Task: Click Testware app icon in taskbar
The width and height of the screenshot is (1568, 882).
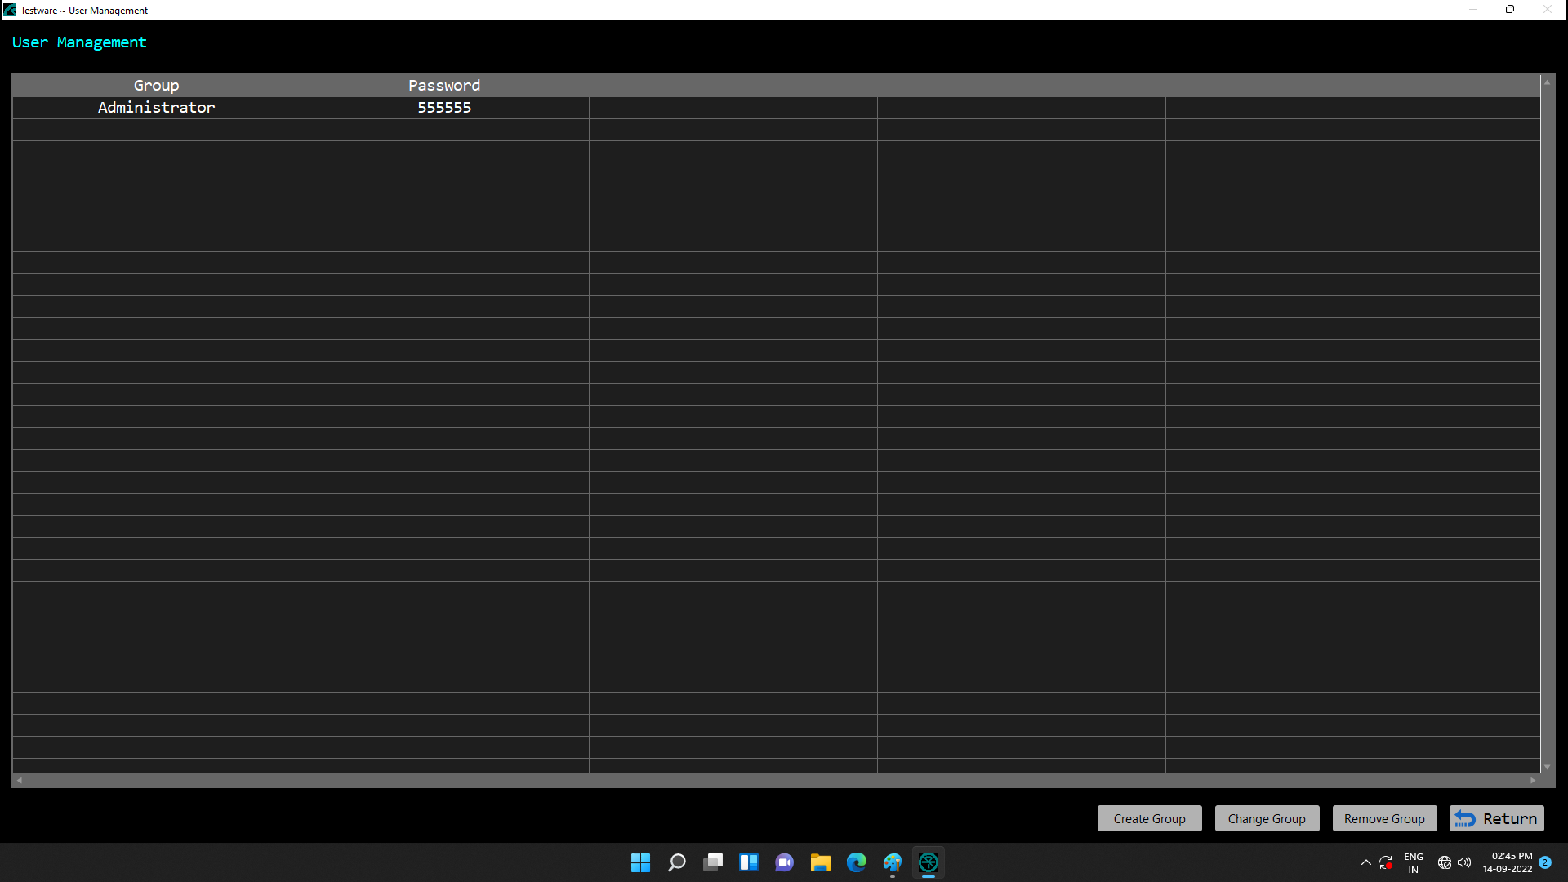Action: [x=929, y=862]
